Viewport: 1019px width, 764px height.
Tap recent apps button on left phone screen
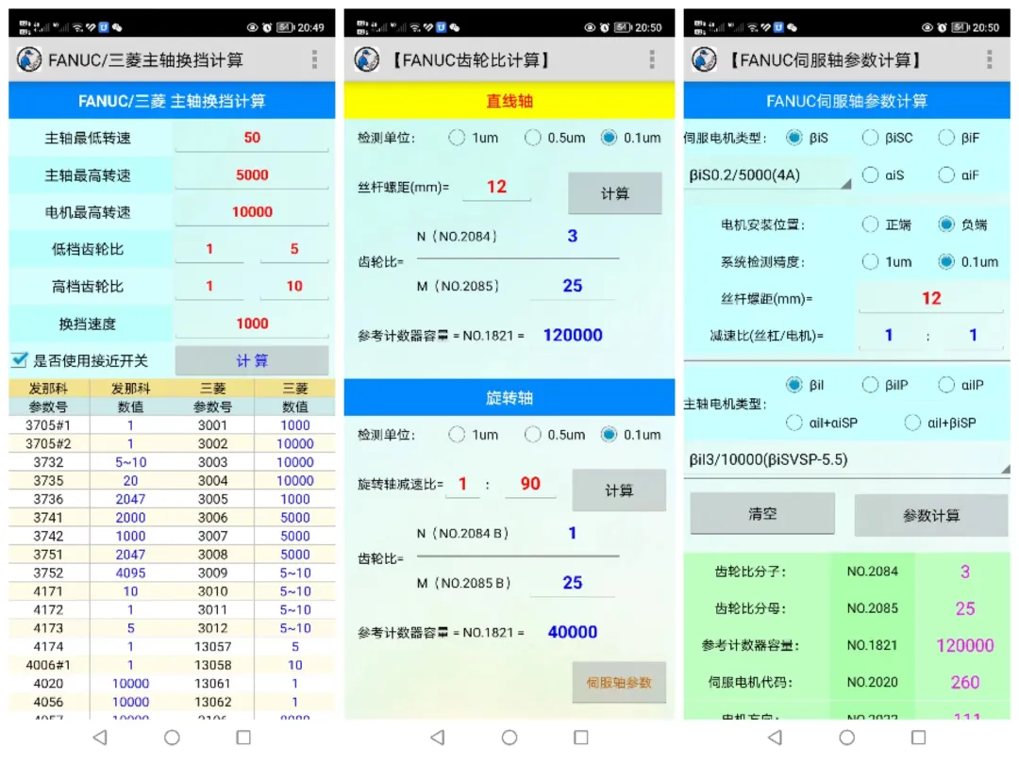point(243,737)
